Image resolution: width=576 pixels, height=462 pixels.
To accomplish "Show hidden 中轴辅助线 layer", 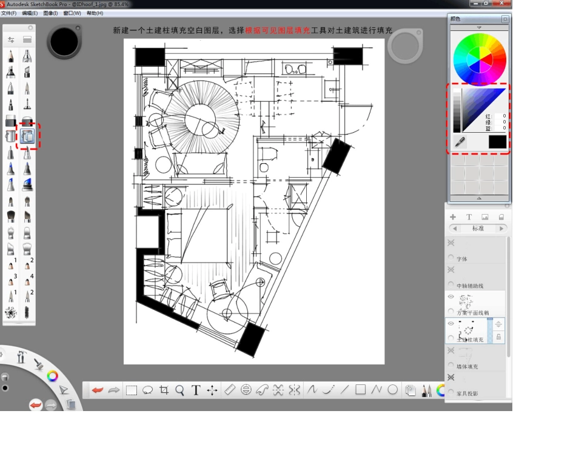I will pyautogui.click(x=451, y=270).
